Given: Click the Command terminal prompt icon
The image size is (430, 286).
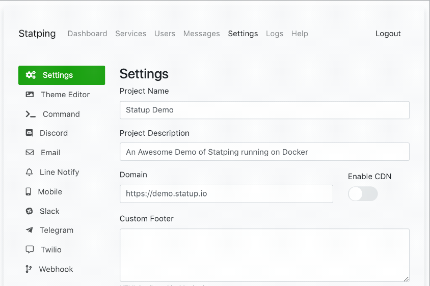Looking at the screenshot, I should [x=31, y=115].
